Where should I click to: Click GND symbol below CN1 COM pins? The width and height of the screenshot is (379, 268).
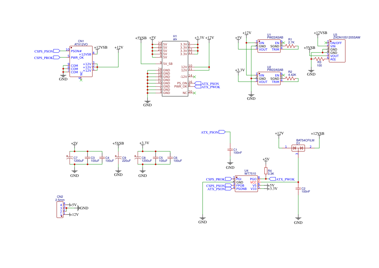63,77
